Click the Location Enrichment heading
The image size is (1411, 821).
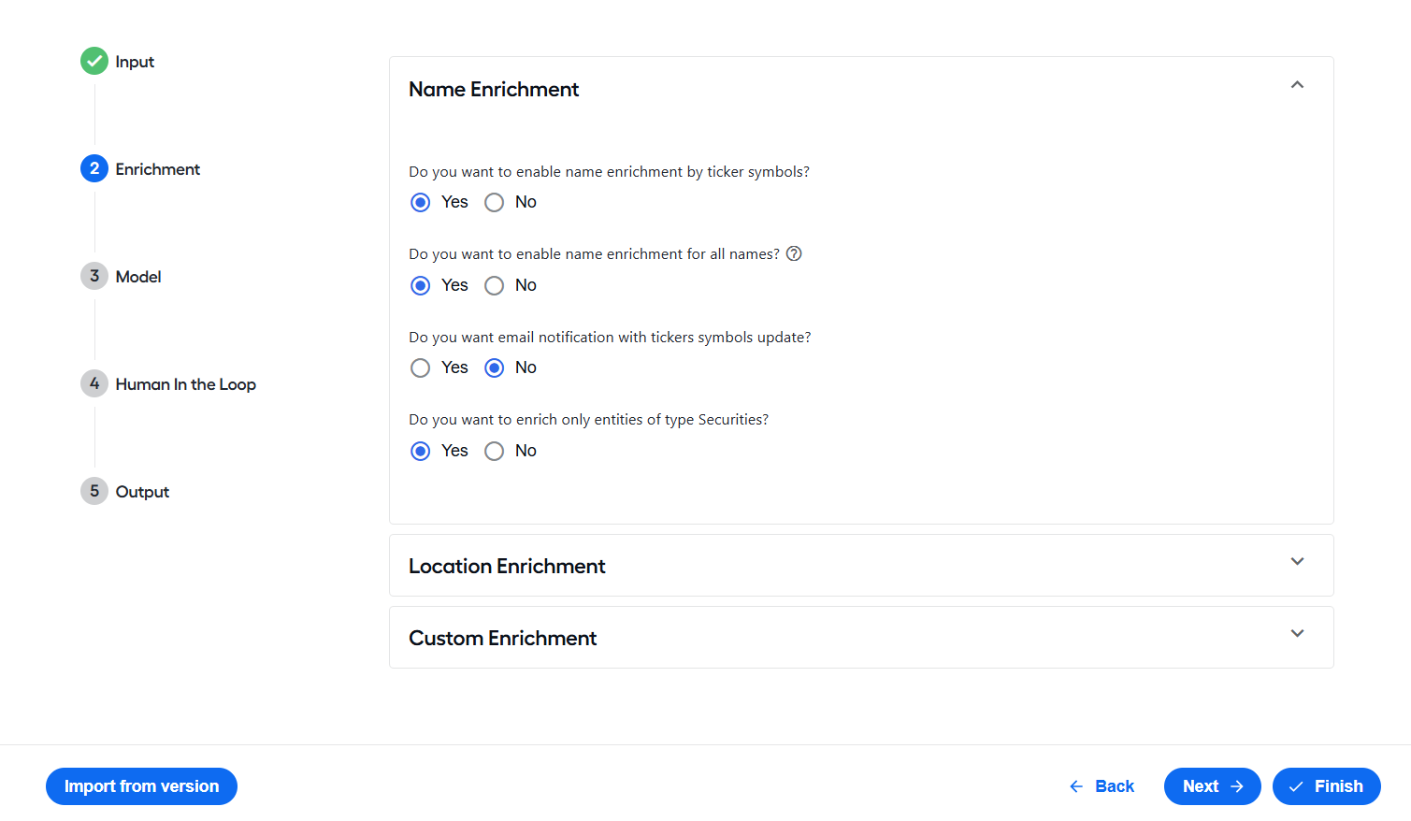(507, 566)
